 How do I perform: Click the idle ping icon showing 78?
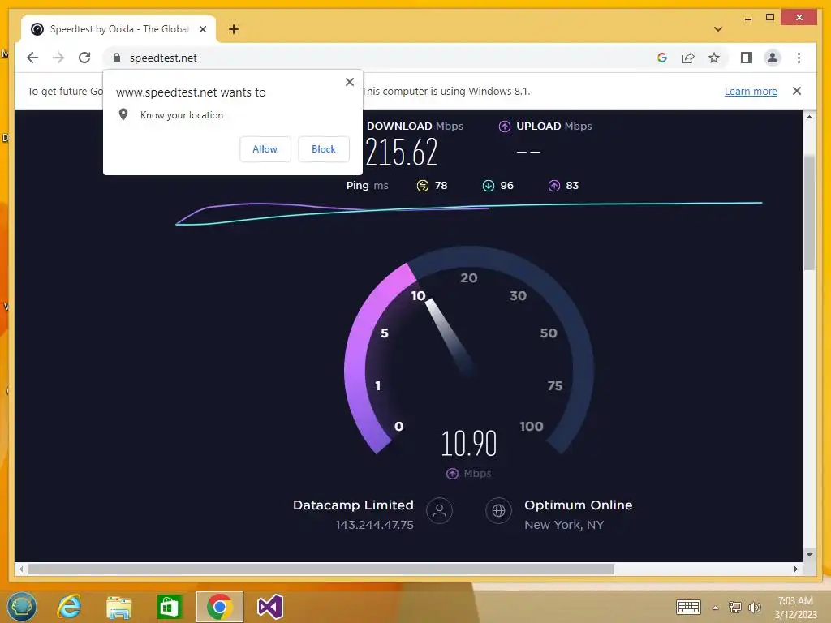[422, 186]
